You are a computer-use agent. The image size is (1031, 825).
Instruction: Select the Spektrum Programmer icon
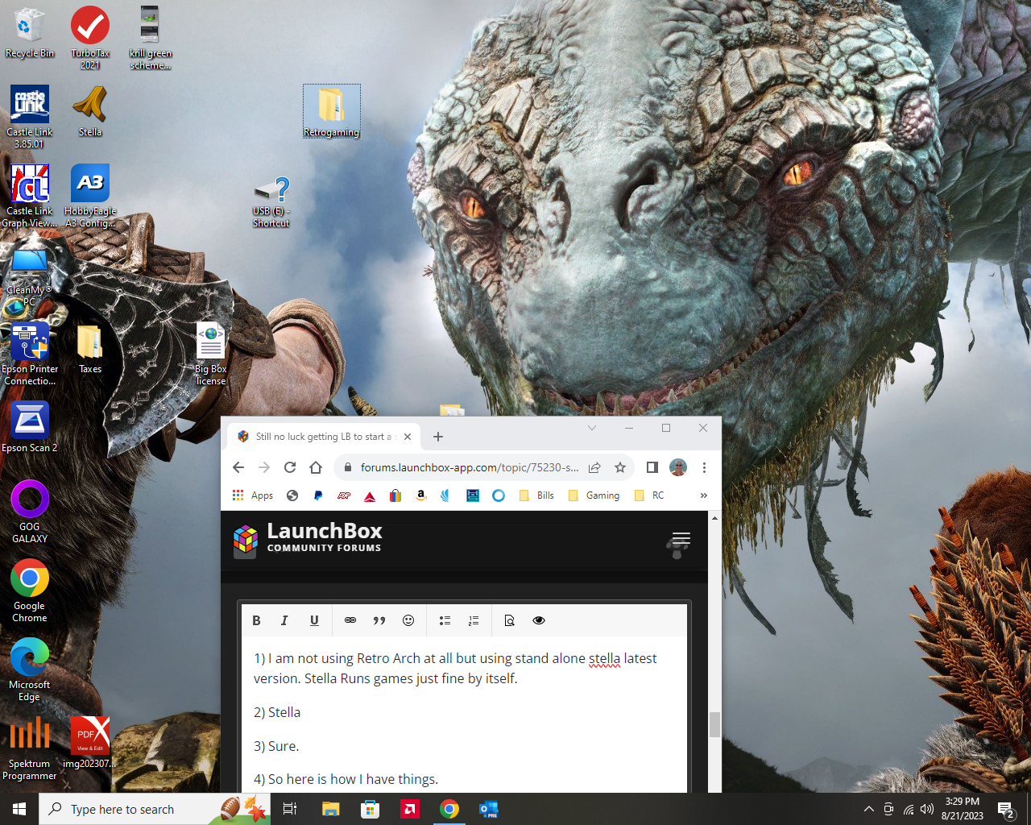(30, 748)
